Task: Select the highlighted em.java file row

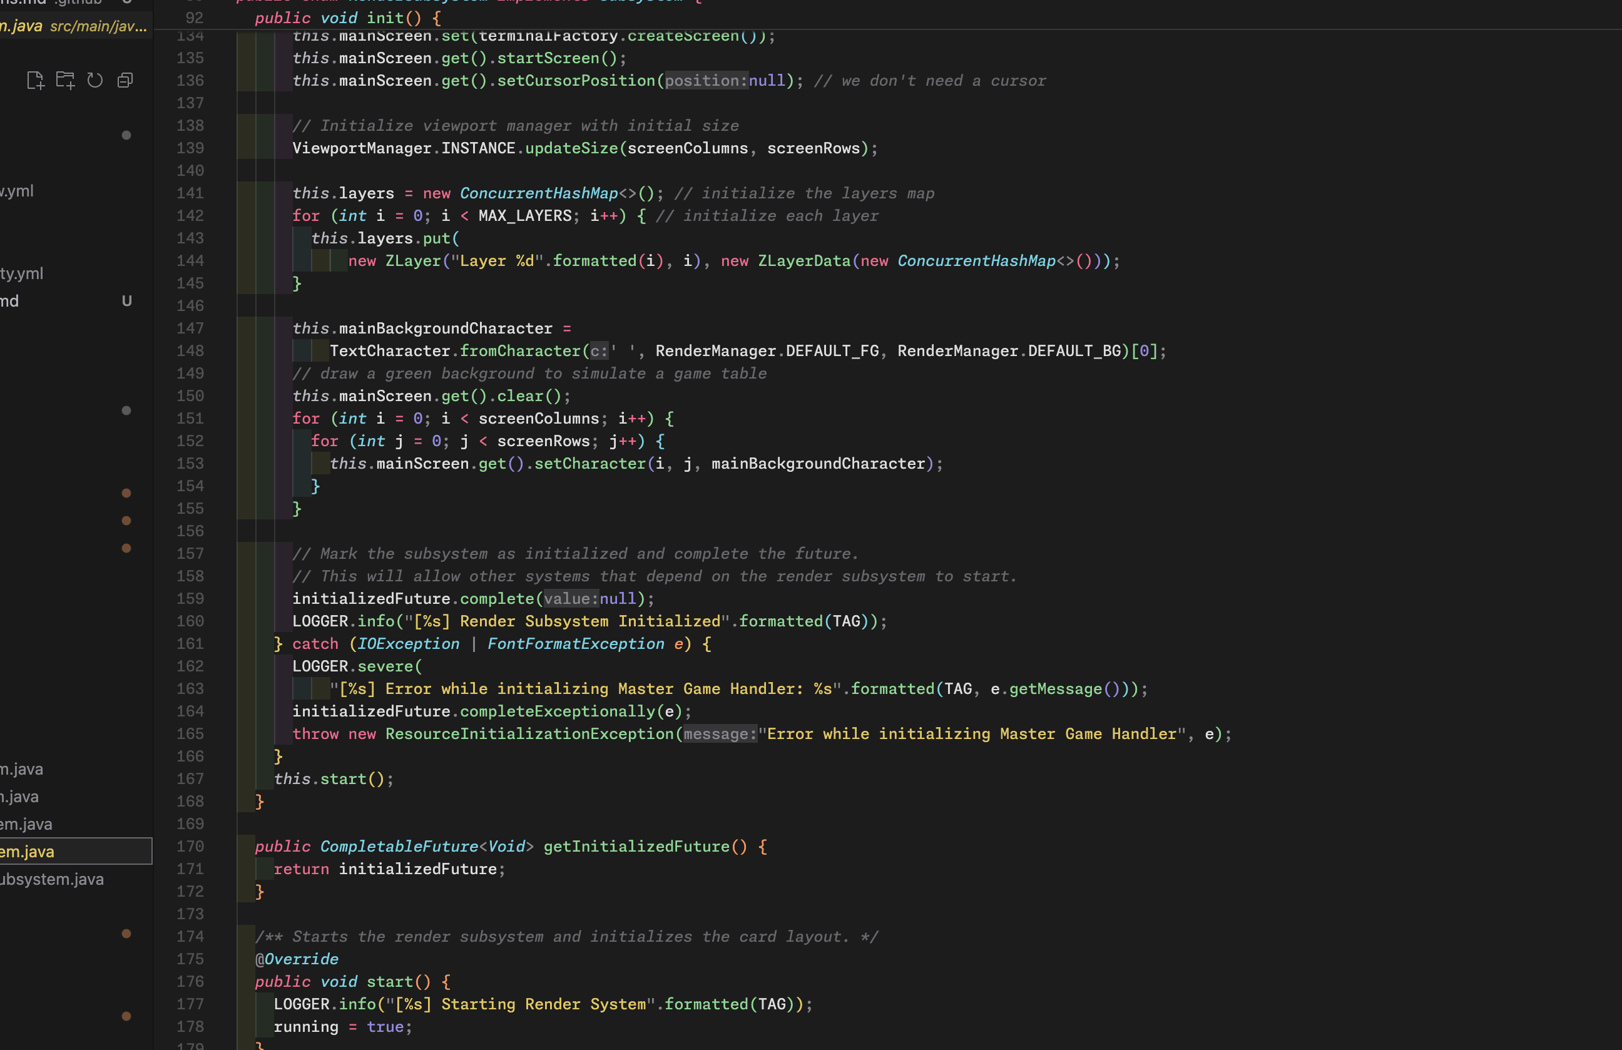Action: click(x=76, y=852)
